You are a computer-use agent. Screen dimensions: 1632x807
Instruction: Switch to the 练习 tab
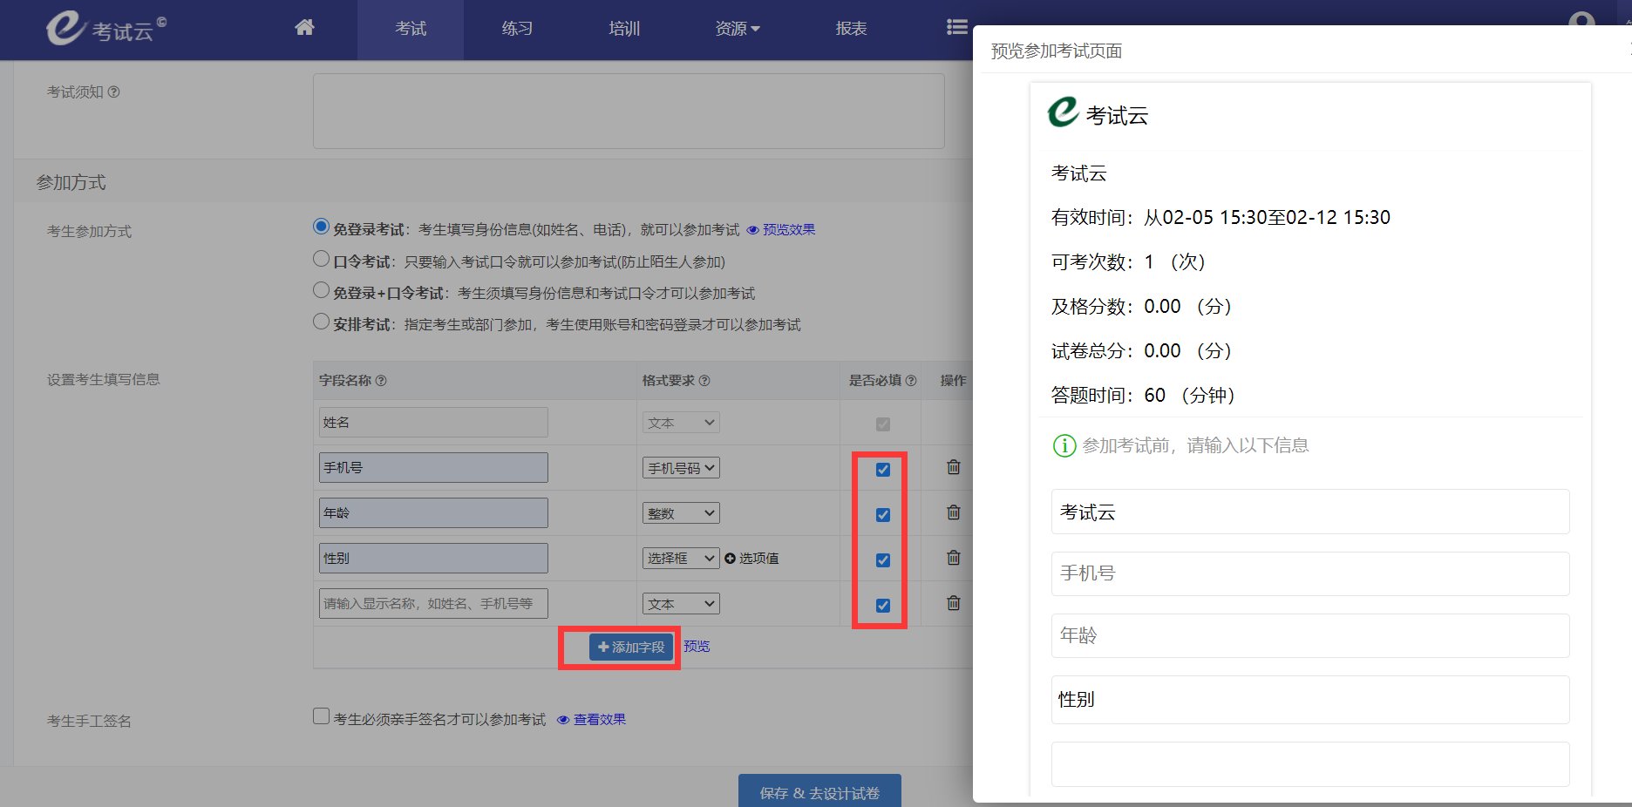pos(516,27)
